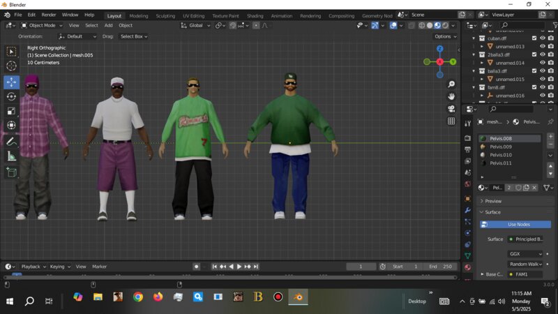Open the Tool properties tab
Screen dimensions: 558x314
(x=467, y=124)
